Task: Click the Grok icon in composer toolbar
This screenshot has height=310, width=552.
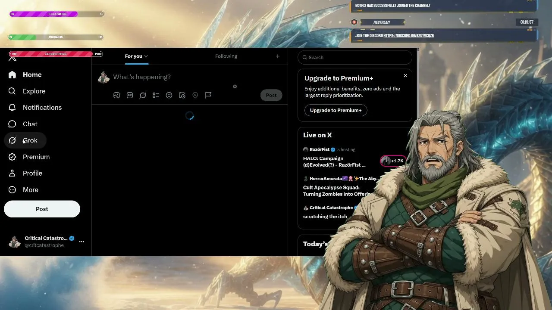Action: pyautogui.click(x=143, y=95)
